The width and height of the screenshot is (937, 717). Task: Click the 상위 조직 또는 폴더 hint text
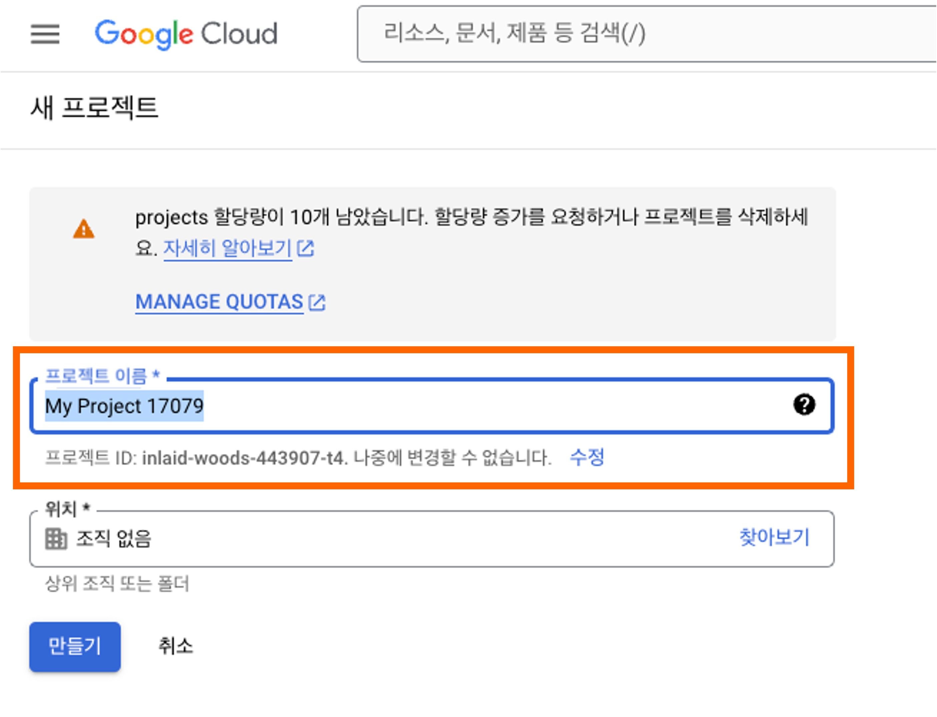point(117,584)
